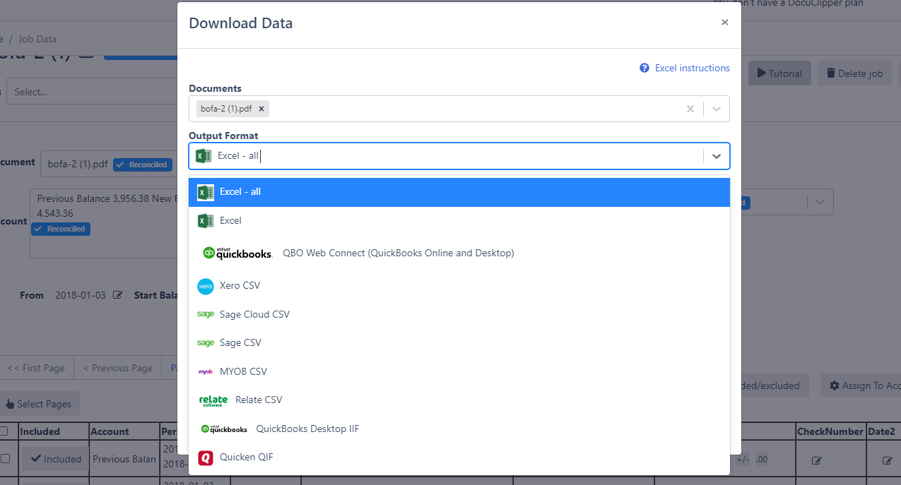This screenshot has height=485, width=901.
Task: Select Xero CSV output format
Action: pyautogui.click(x=459, y=286)
